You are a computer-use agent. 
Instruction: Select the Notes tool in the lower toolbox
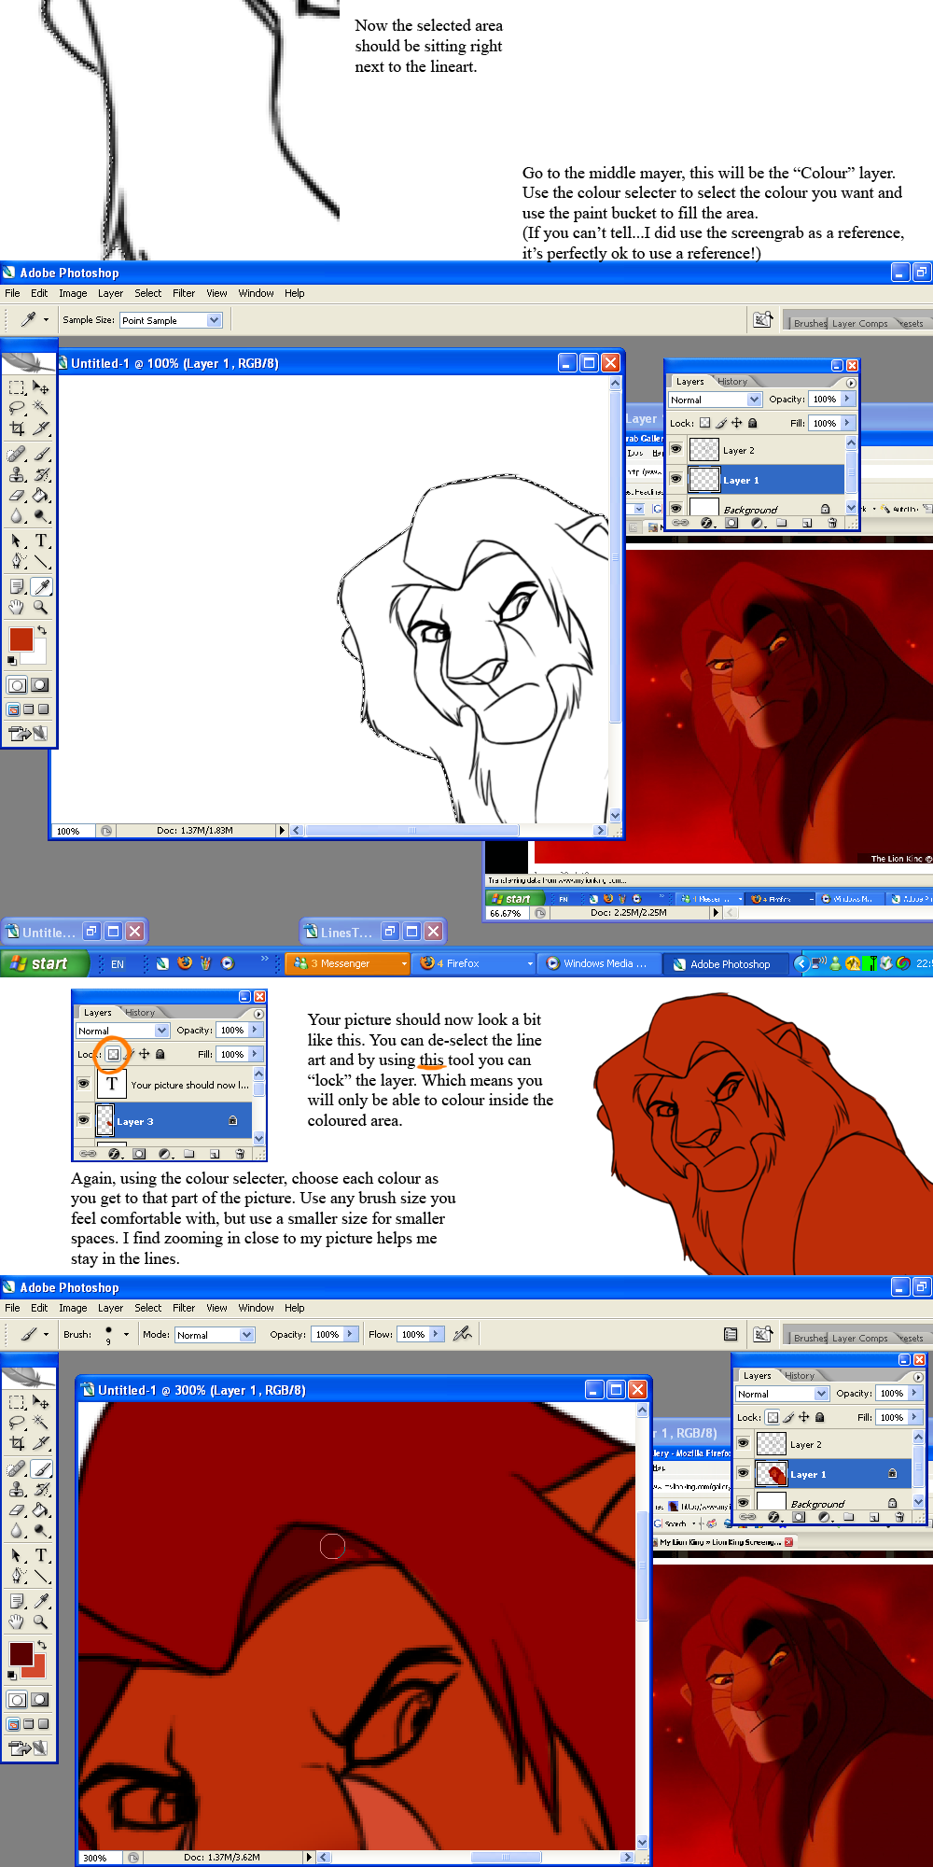17,1601
